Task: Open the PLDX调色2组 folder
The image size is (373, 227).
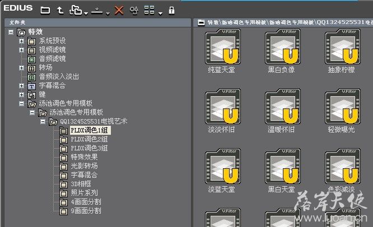Action: point(89,139)
